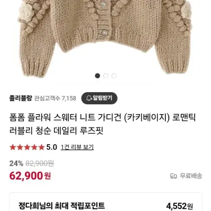Click the middle third rating star
This screenshot has width=211, height=211.
pos(27,147)
